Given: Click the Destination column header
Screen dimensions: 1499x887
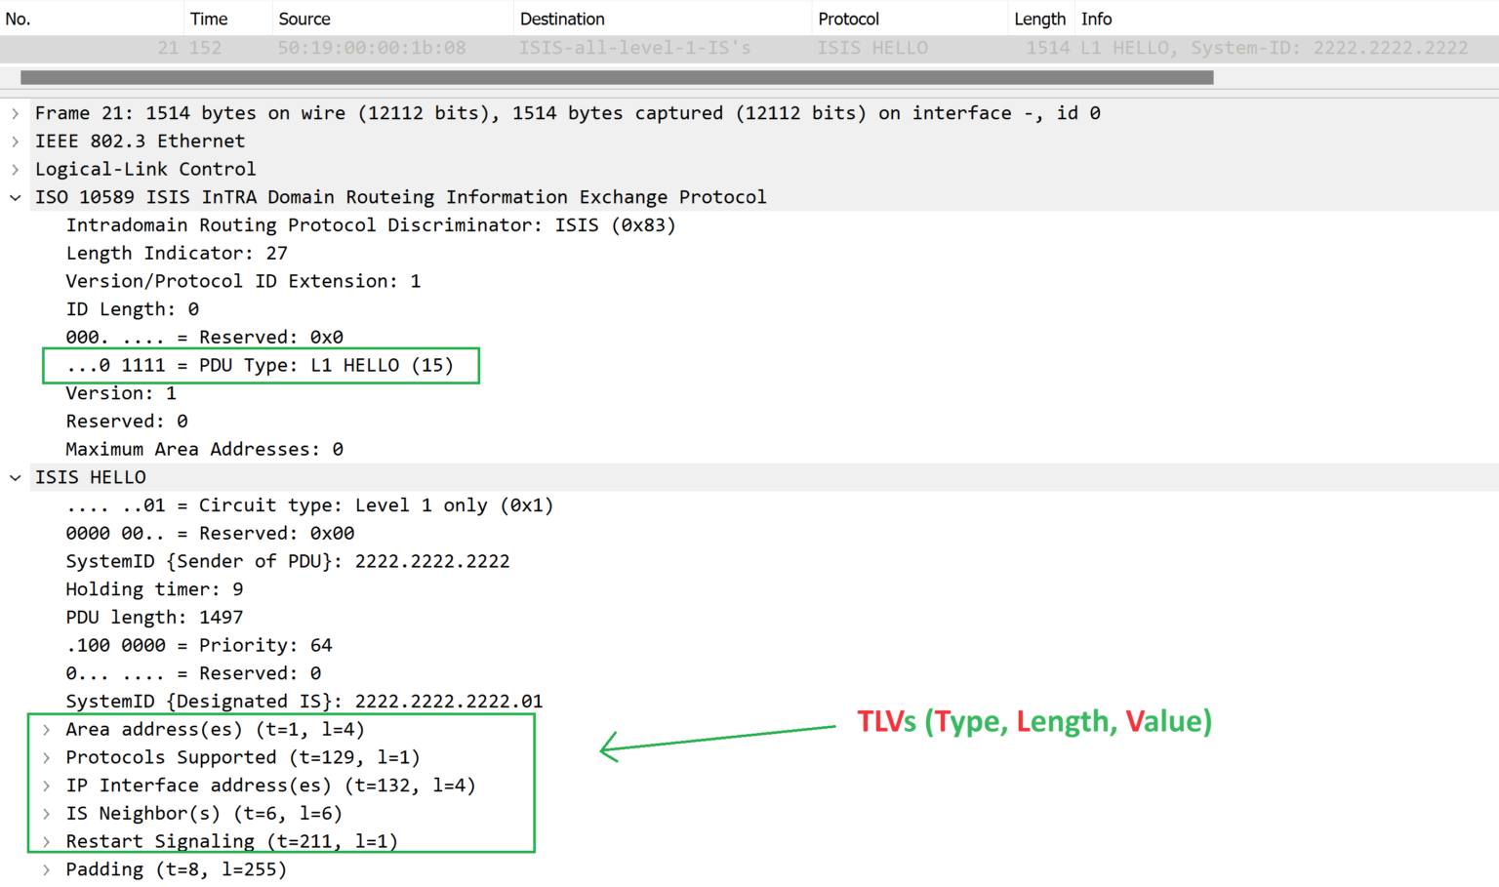Looking at the screenshot, I should [562, 18].
